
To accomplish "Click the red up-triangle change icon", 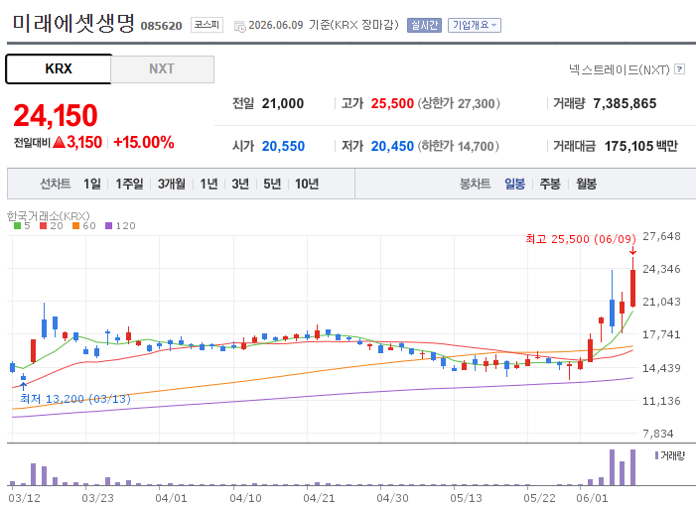I will 59,143.
